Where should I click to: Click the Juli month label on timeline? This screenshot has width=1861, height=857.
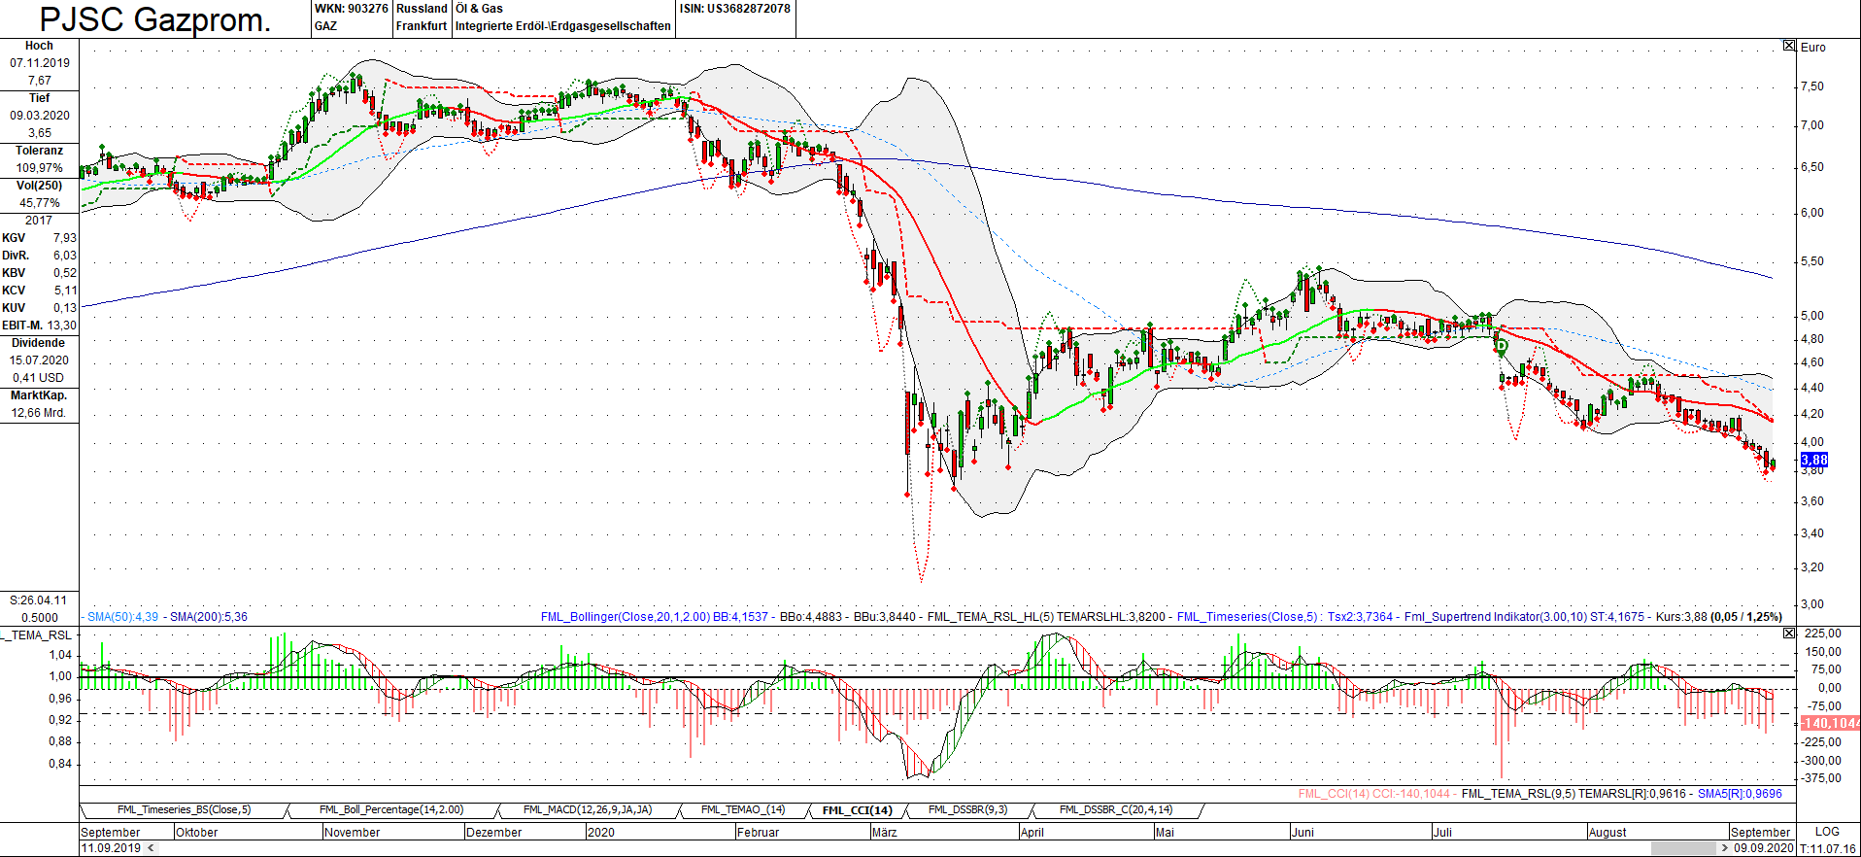coord(1443,833)
